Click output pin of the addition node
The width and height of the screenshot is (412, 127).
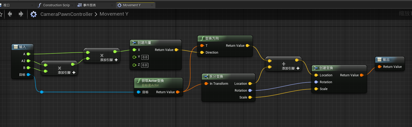[x=297, y=60]
